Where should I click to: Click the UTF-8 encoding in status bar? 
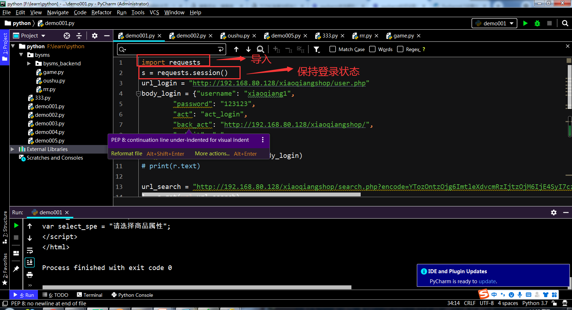(487, 303)
